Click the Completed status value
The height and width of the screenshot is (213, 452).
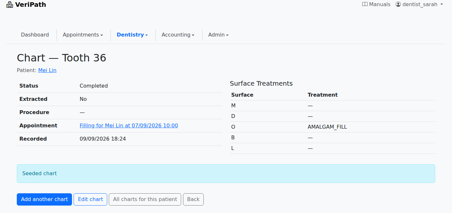point(94,86)
